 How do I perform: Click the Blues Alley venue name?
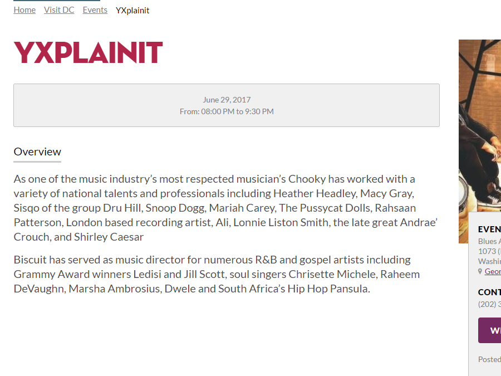(x=489, y=241)
